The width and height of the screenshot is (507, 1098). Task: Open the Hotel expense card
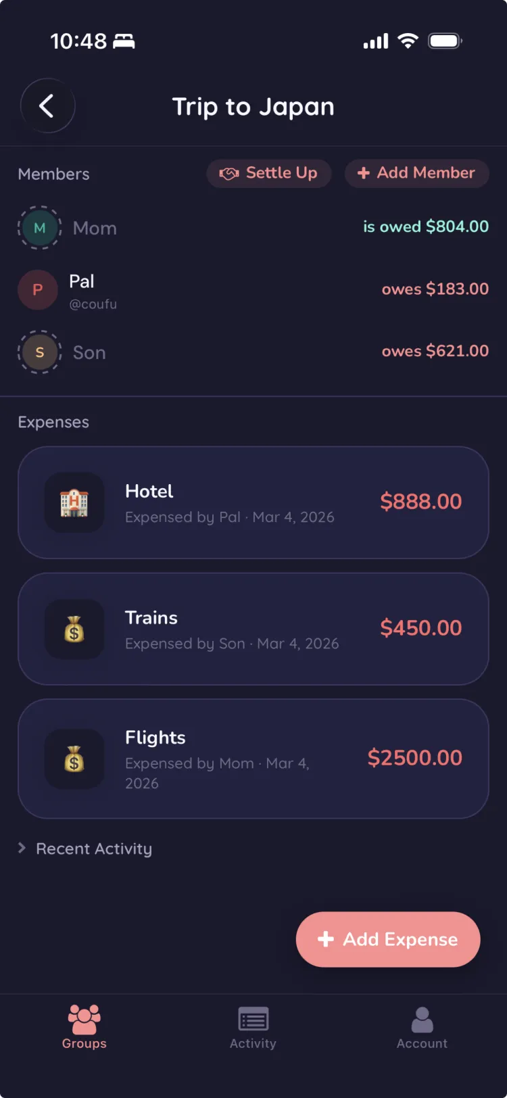[253, 502]
